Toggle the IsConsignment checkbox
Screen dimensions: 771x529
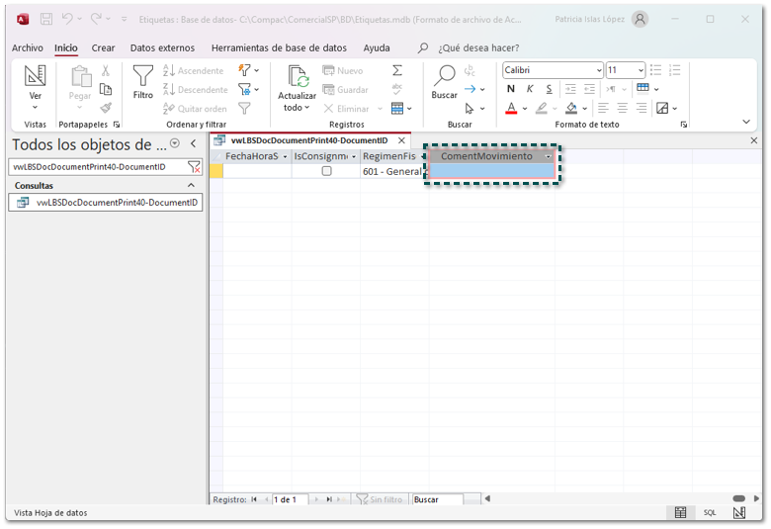point(326,171)
